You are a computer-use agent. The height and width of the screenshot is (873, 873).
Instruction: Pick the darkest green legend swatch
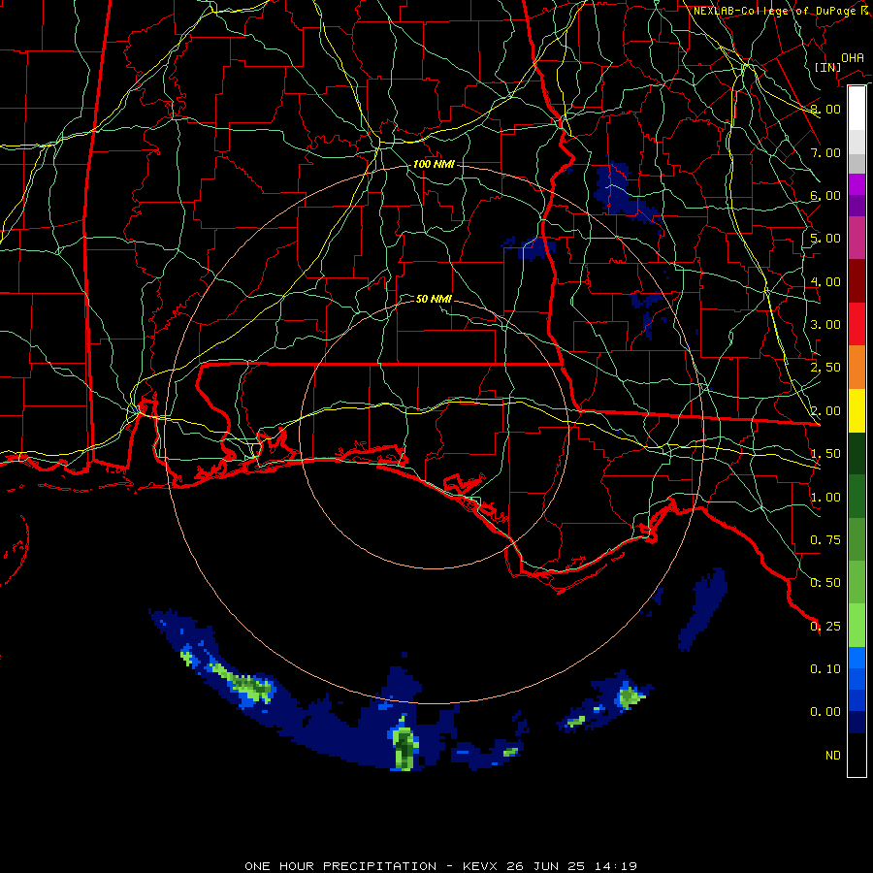857,454
